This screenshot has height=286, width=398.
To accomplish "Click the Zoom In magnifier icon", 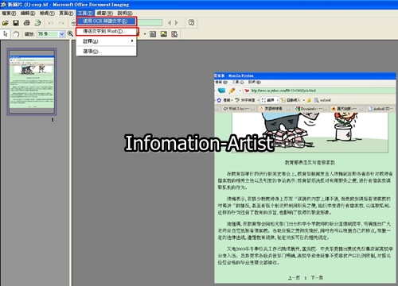I will pyautogui.click(x=70, y=34).
